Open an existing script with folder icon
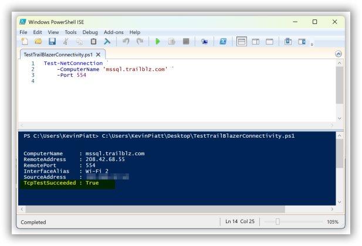The height and width of the screenshot is (246, 362). [x=38, y=42]
